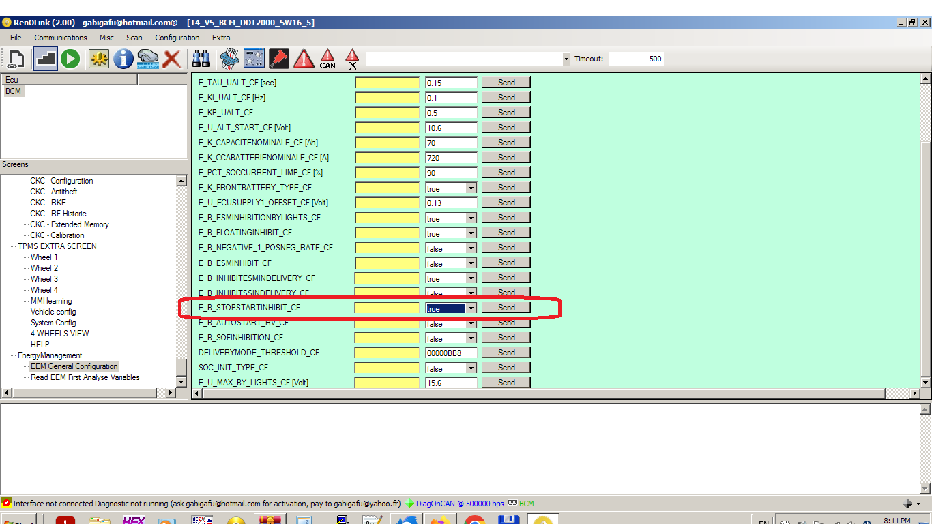932x524 pixels.
Task: Click the E_KI_UALT_CF value field
Action: click(451, 98)
